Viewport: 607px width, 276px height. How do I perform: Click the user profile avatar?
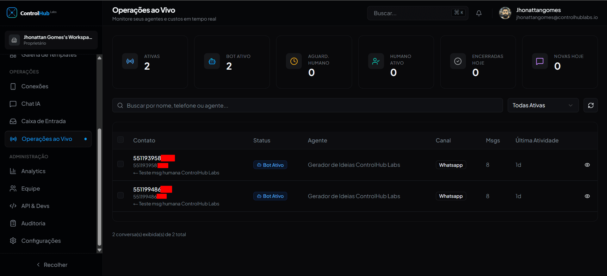(x=505, y=13)
